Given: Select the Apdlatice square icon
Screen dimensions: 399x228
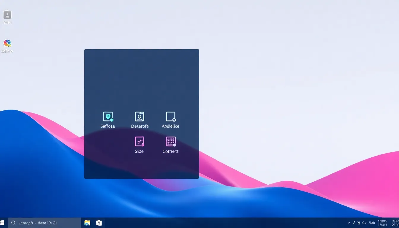Looking at the screenshot, I should (x=171, y=117).
